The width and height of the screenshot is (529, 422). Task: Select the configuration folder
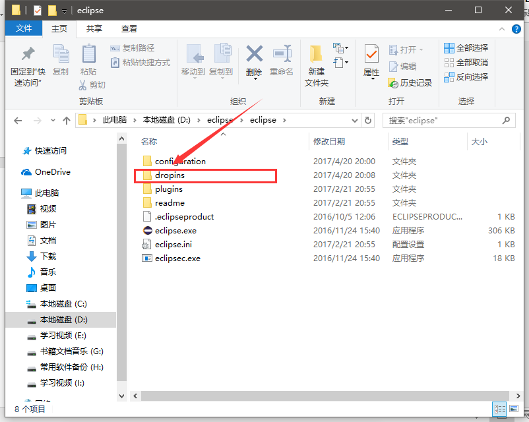174,162
